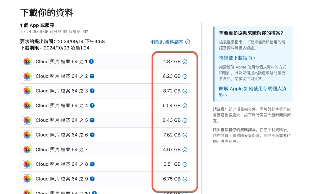Download the 6.51 GB file 8
The height and width of the screenshot is (194, 318).
(185, 164)
